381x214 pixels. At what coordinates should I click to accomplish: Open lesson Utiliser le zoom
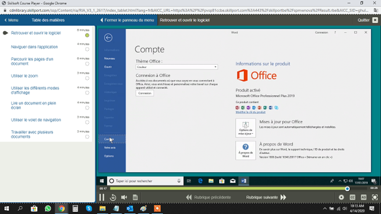24,76
